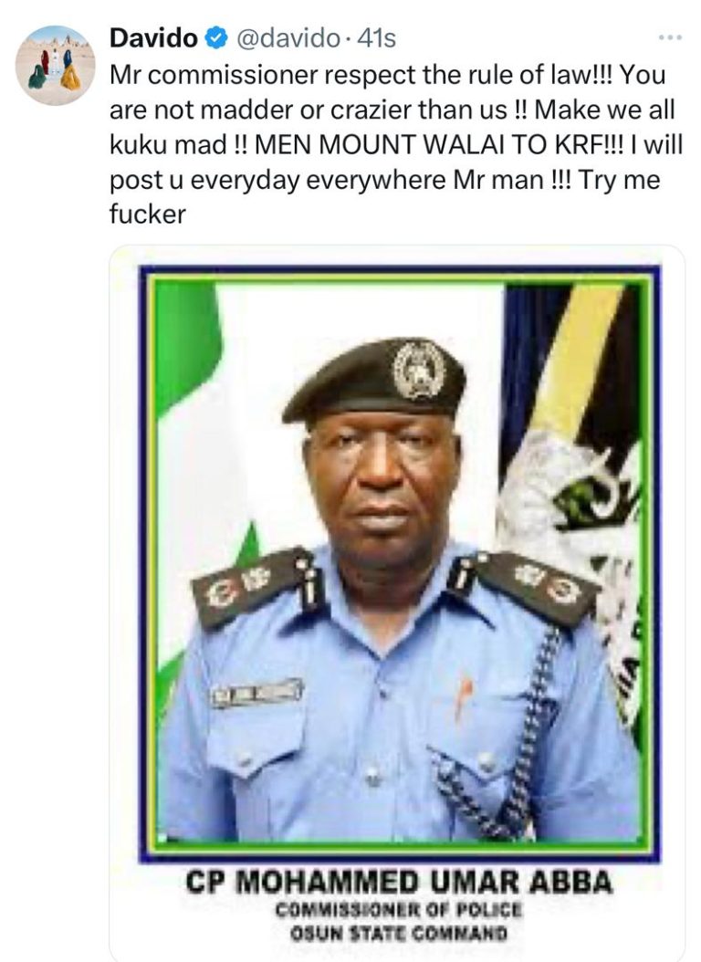Screen dimensions: 701x962
Task: Click the "COMMISSIONER OF POLICE" caption line
Action: point(399,909)
